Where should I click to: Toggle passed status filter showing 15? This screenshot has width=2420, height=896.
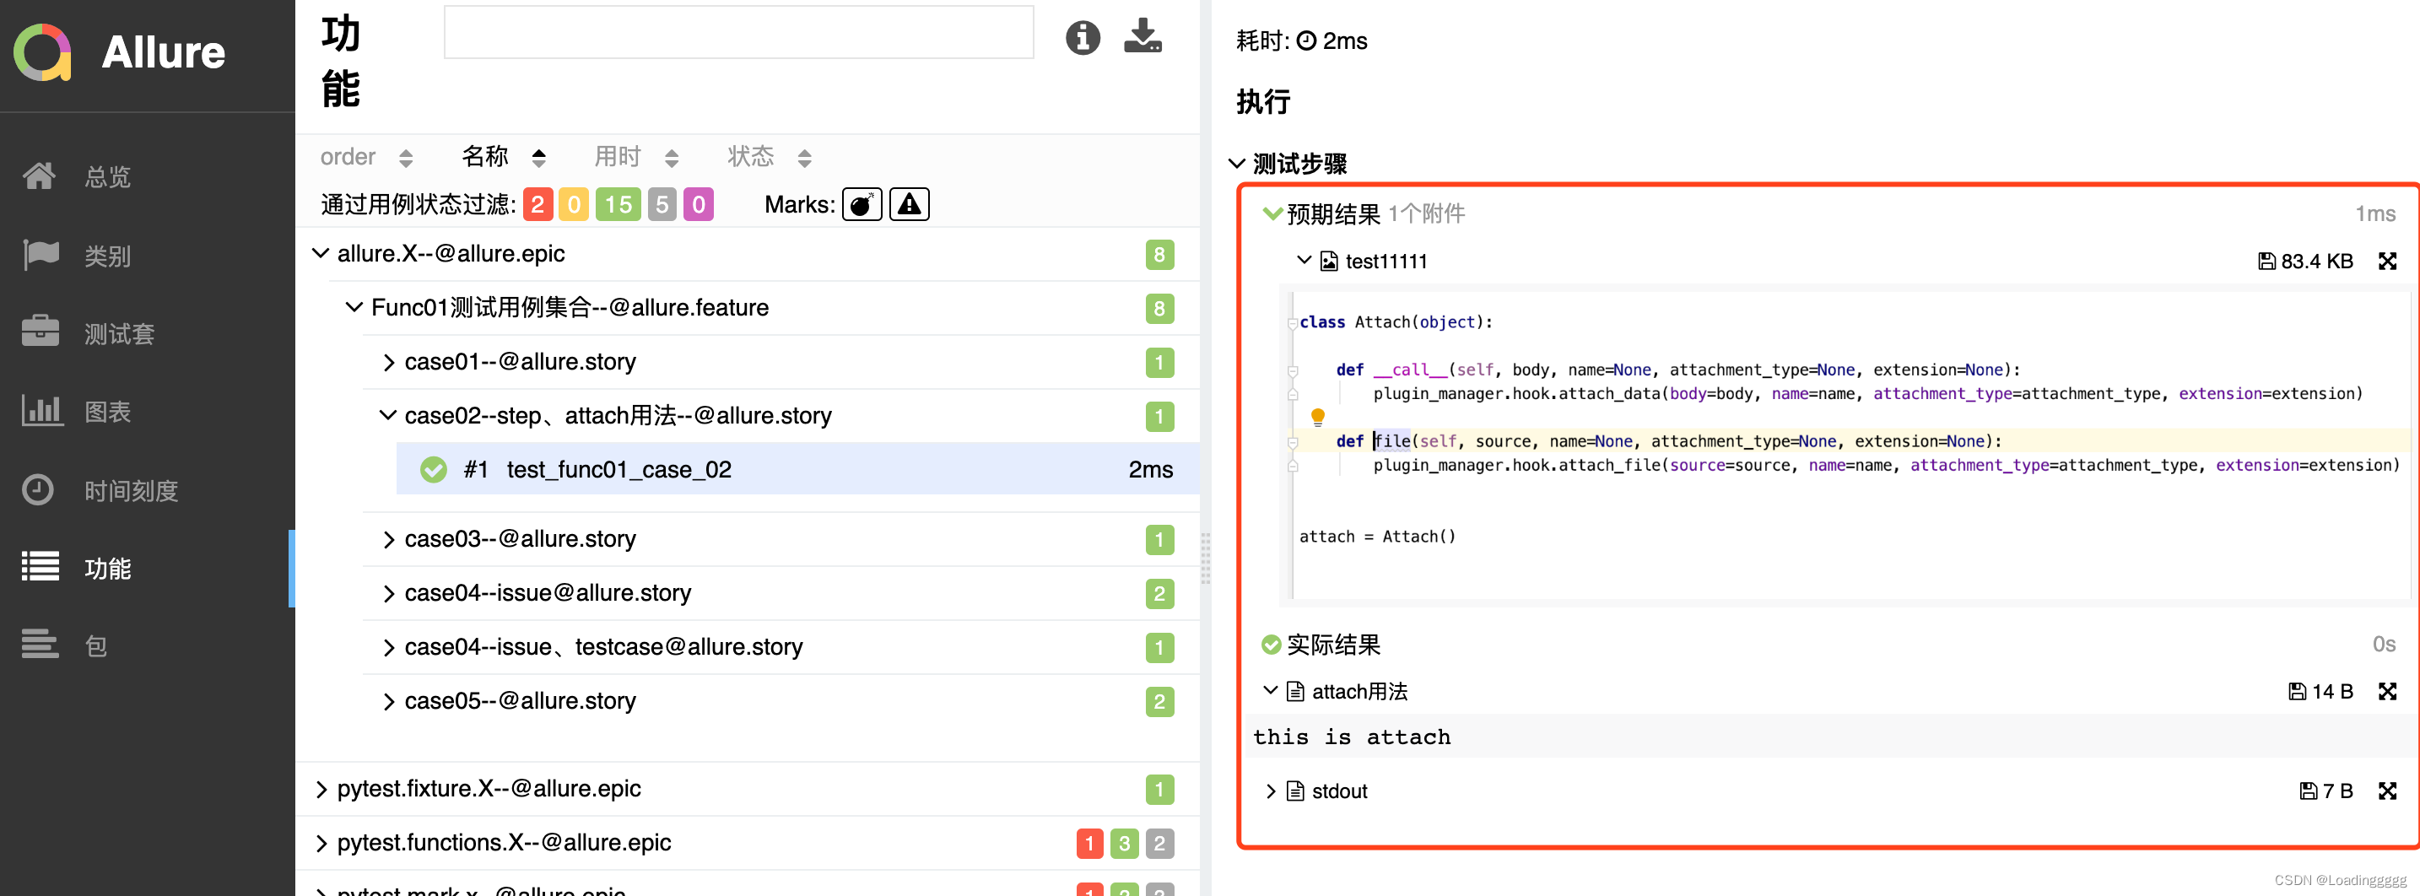point(619,204)
